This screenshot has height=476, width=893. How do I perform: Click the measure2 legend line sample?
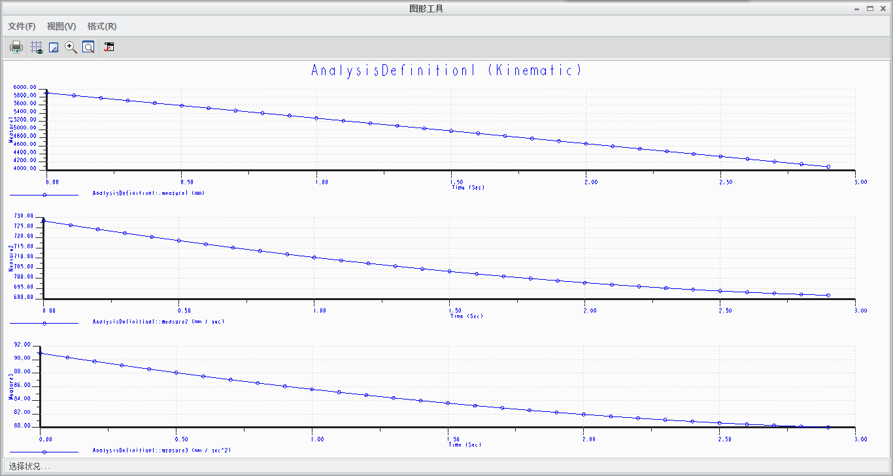click(x=44, y=322)
